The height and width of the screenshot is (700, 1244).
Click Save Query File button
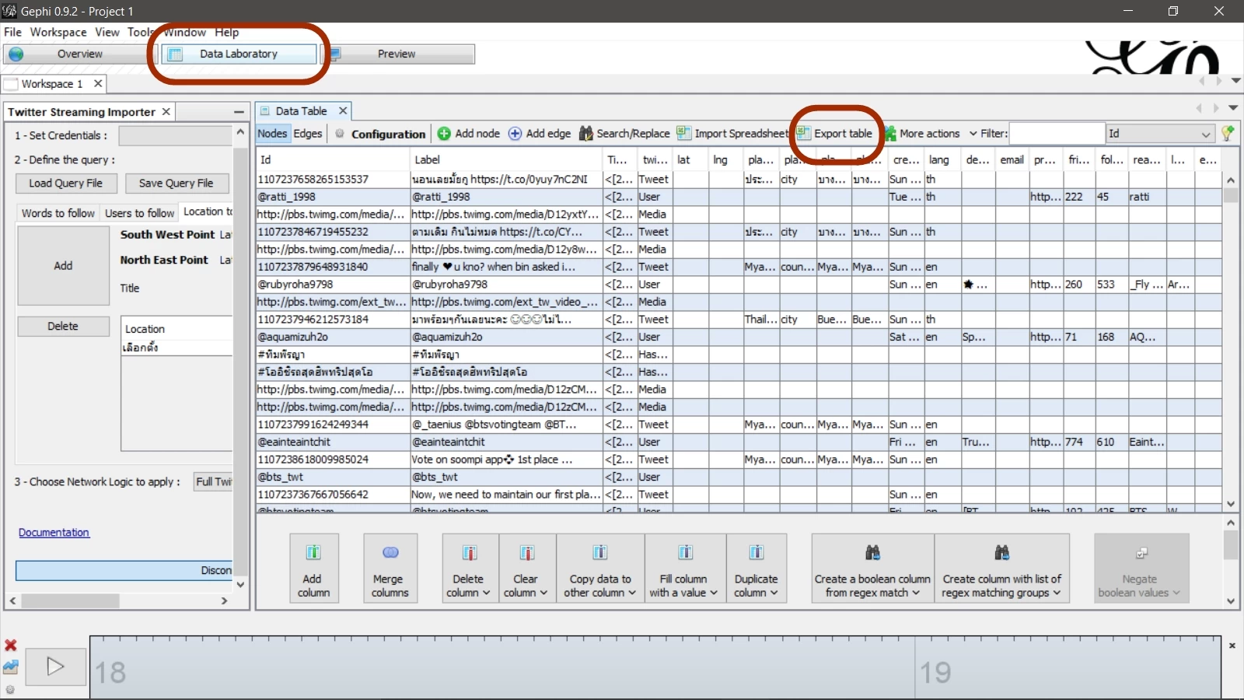click(x=176, y=184)
